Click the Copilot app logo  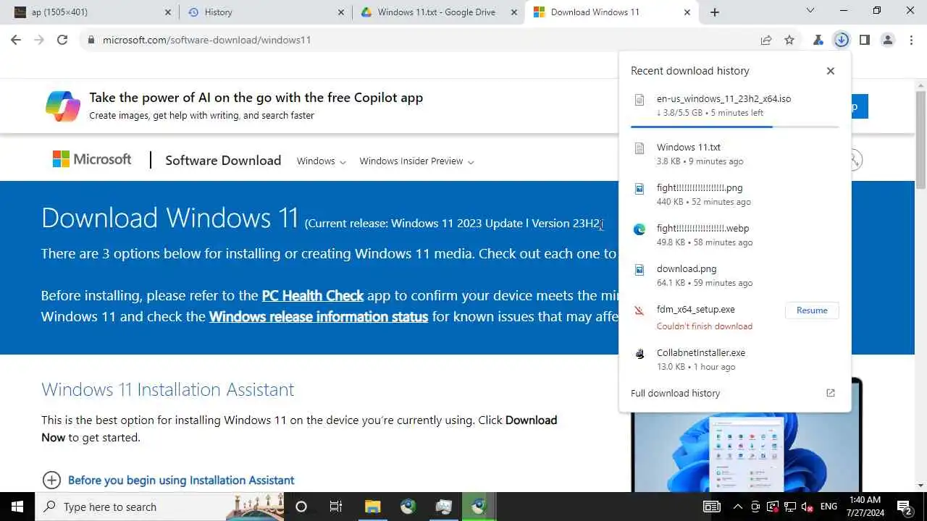click(63, 106)
